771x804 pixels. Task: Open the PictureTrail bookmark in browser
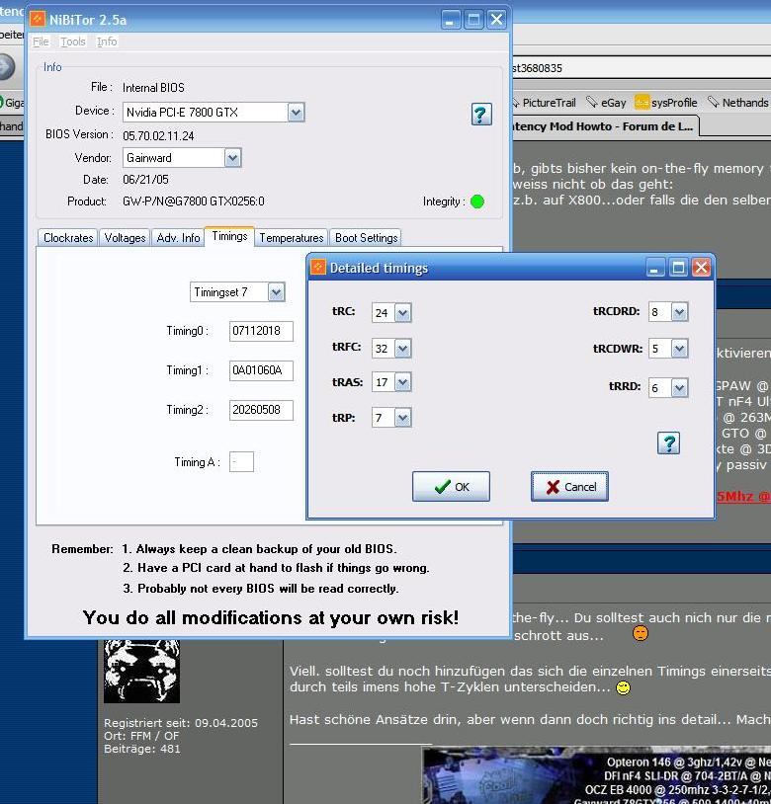pyautogui.click(x=544, y=103)
